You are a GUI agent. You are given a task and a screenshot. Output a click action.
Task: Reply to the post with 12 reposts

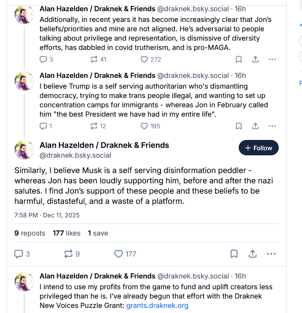43,126
